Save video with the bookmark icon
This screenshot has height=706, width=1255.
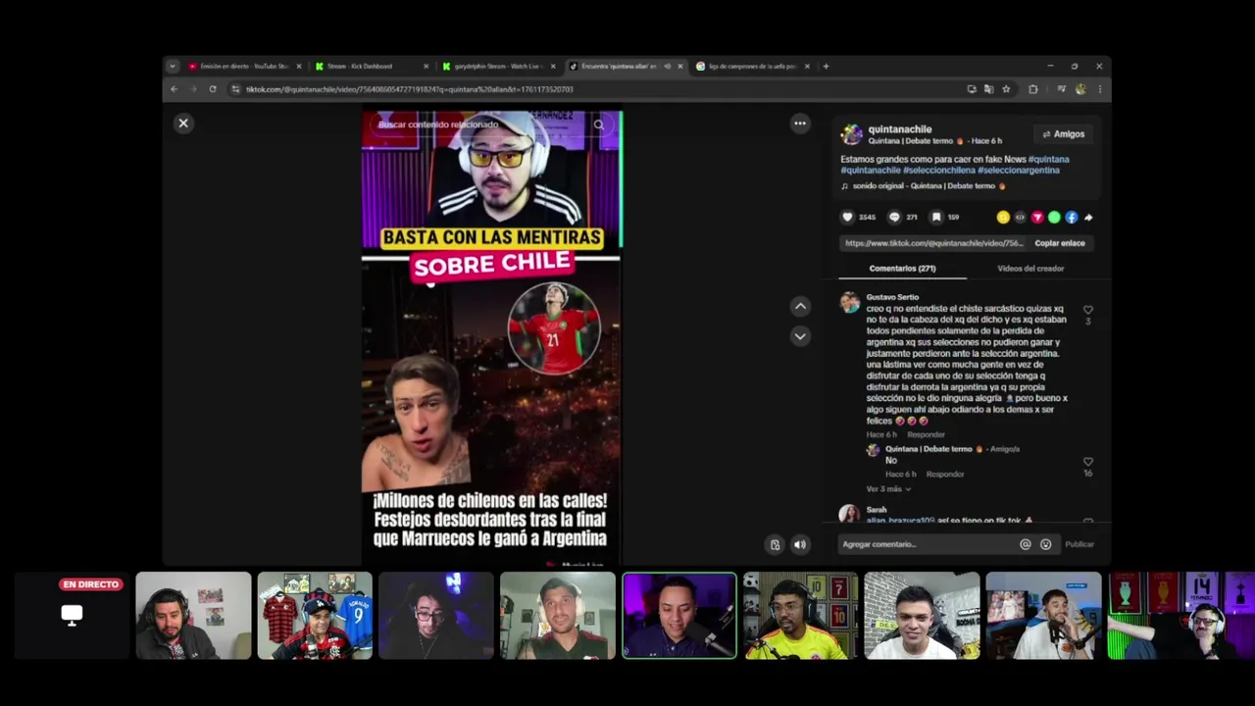tap(936, 217)
